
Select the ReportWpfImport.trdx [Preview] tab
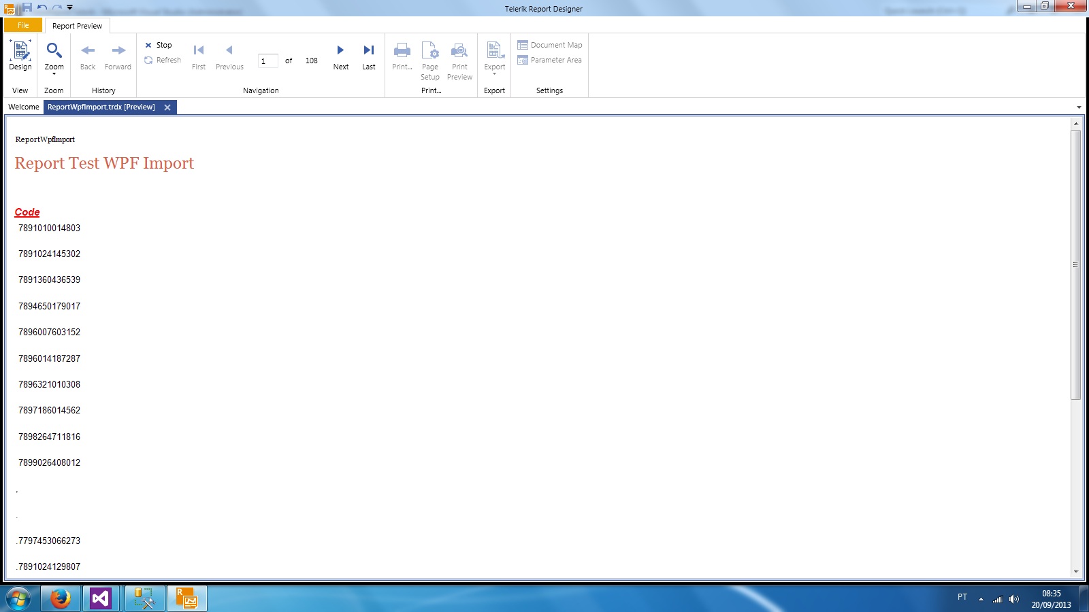pos(101,107)
